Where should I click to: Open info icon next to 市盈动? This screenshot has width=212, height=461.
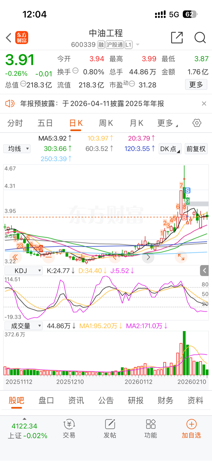[x=132, y=83]
